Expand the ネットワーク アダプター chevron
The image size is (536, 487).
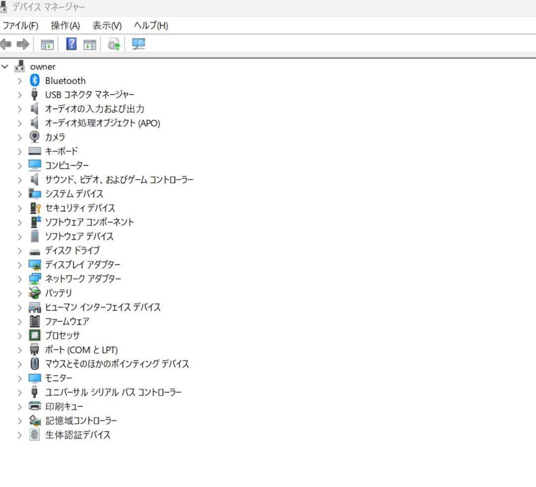coord(19,279)
